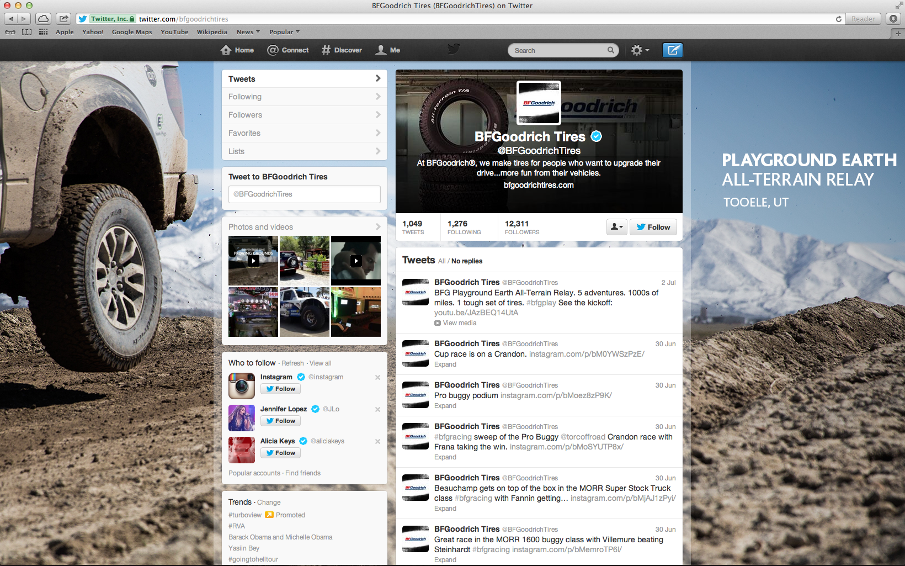
Task: Open the News bookmarks dropdown
Action: click(x=248, y=32)
